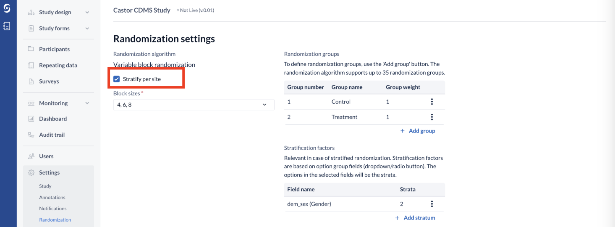
Task: Click the Audit trail icon
Action: click(x=31, y=135)
